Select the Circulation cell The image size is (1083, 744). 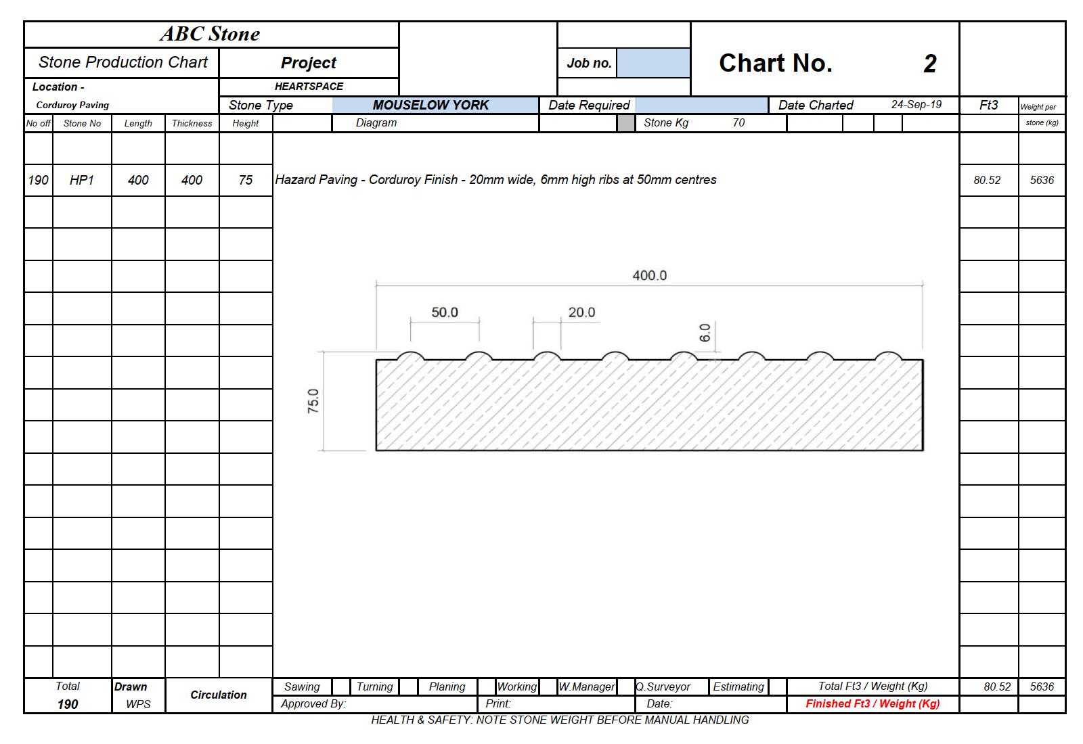[x=219, y=695]
